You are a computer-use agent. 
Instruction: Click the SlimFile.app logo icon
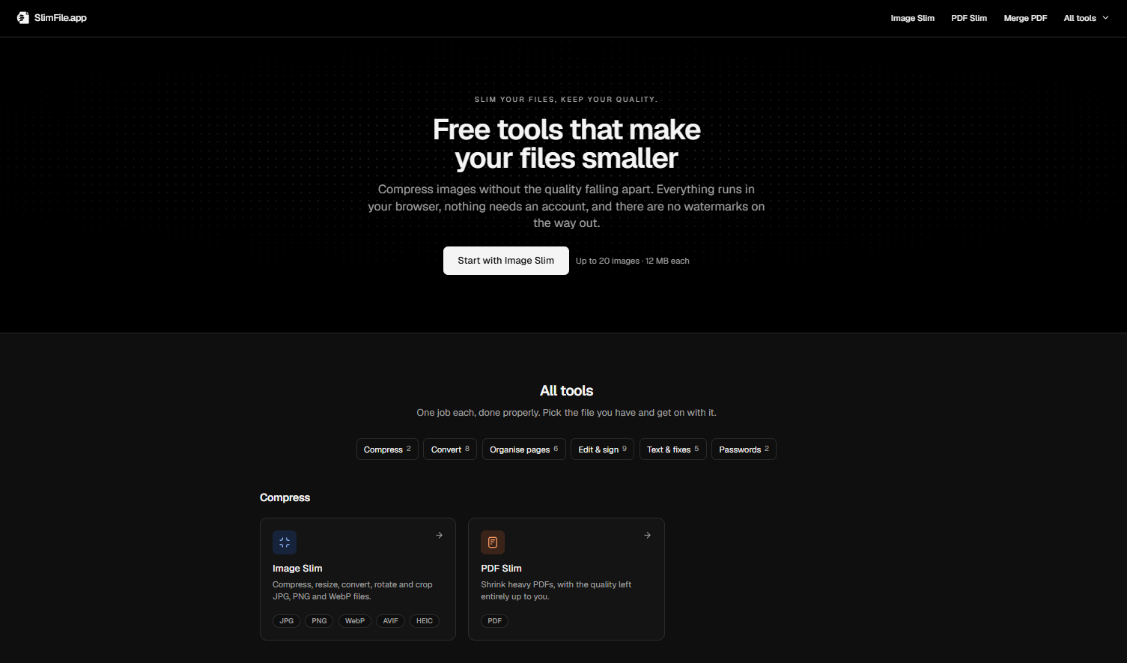pyautogui.click(x=23, y=18)
